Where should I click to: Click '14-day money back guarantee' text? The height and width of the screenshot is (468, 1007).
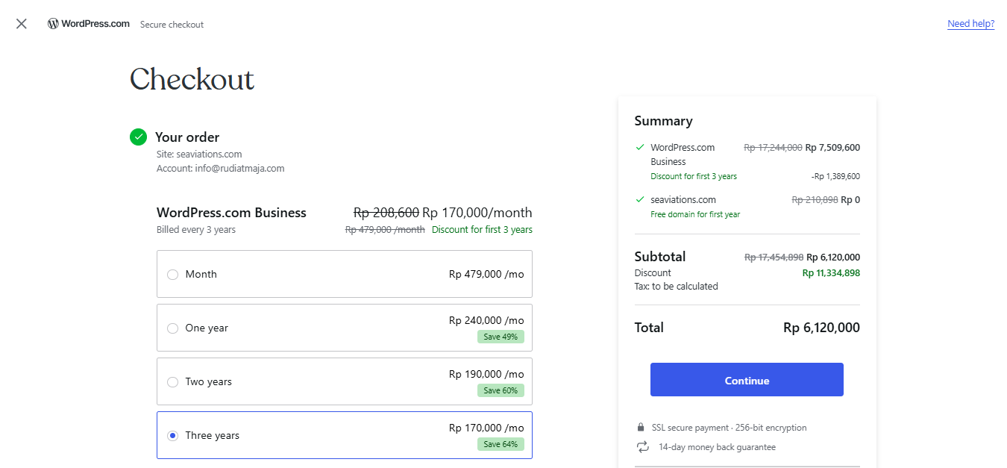(717, 447)
